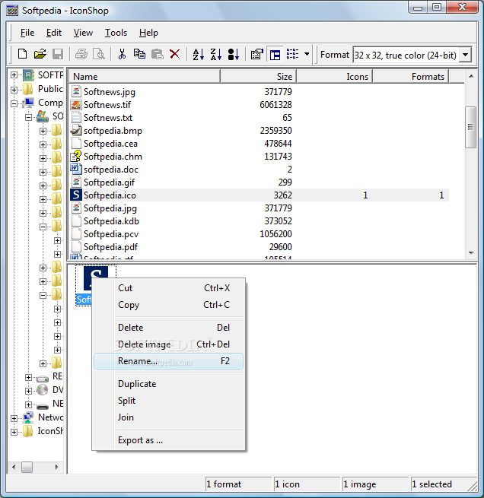Click the red X Delete toolbar icon
This screenshot has width=484, height=498.
tap(175, 54)
